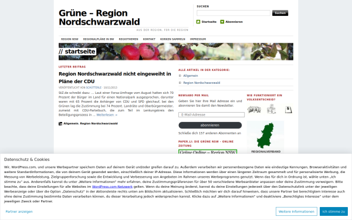Open Allgemein tag below the article
The image size is (352, 220).
(71, 124)
